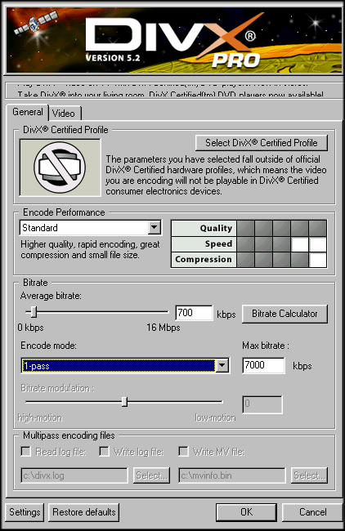Click the low-motion label

[x=215, y=418]
